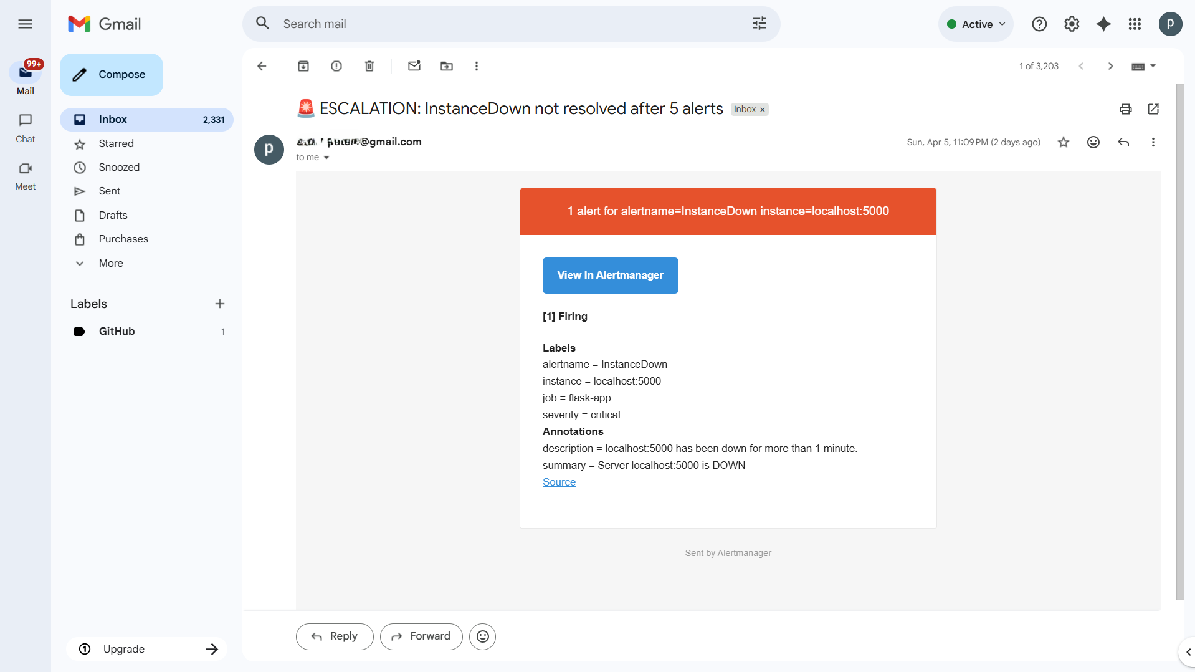This screenshot has width=1195, height=672.
Task: Archive the open email
Action: pos(303,66)
